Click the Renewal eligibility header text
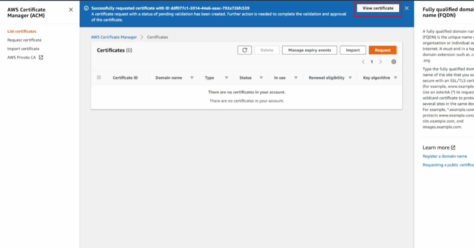This screenshot has height=248, width=474. [x=326, y=78]
